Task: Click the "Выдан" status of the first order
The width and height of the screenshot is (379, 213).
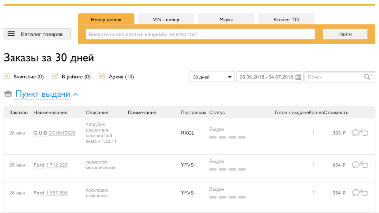Action: [x=217, y=129]
